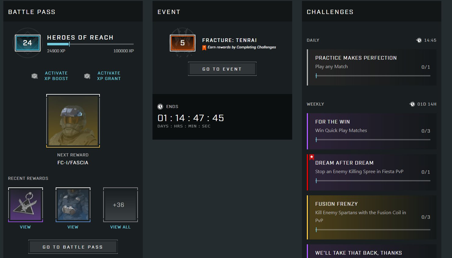Open the blue armor recent reward thumbnail
The width and height of the screenshot is (452, 258).
click(73, 205)
